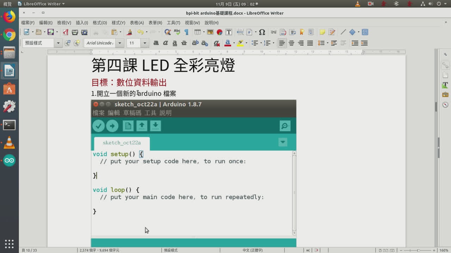Open the highlighting color dropdown arrow
This screenshot has width=451, height=253.
pos(246,43)
